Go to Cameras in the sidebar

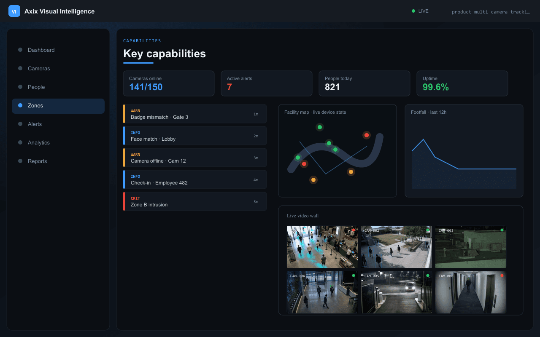pyautogui.click(x=58, y=68)
